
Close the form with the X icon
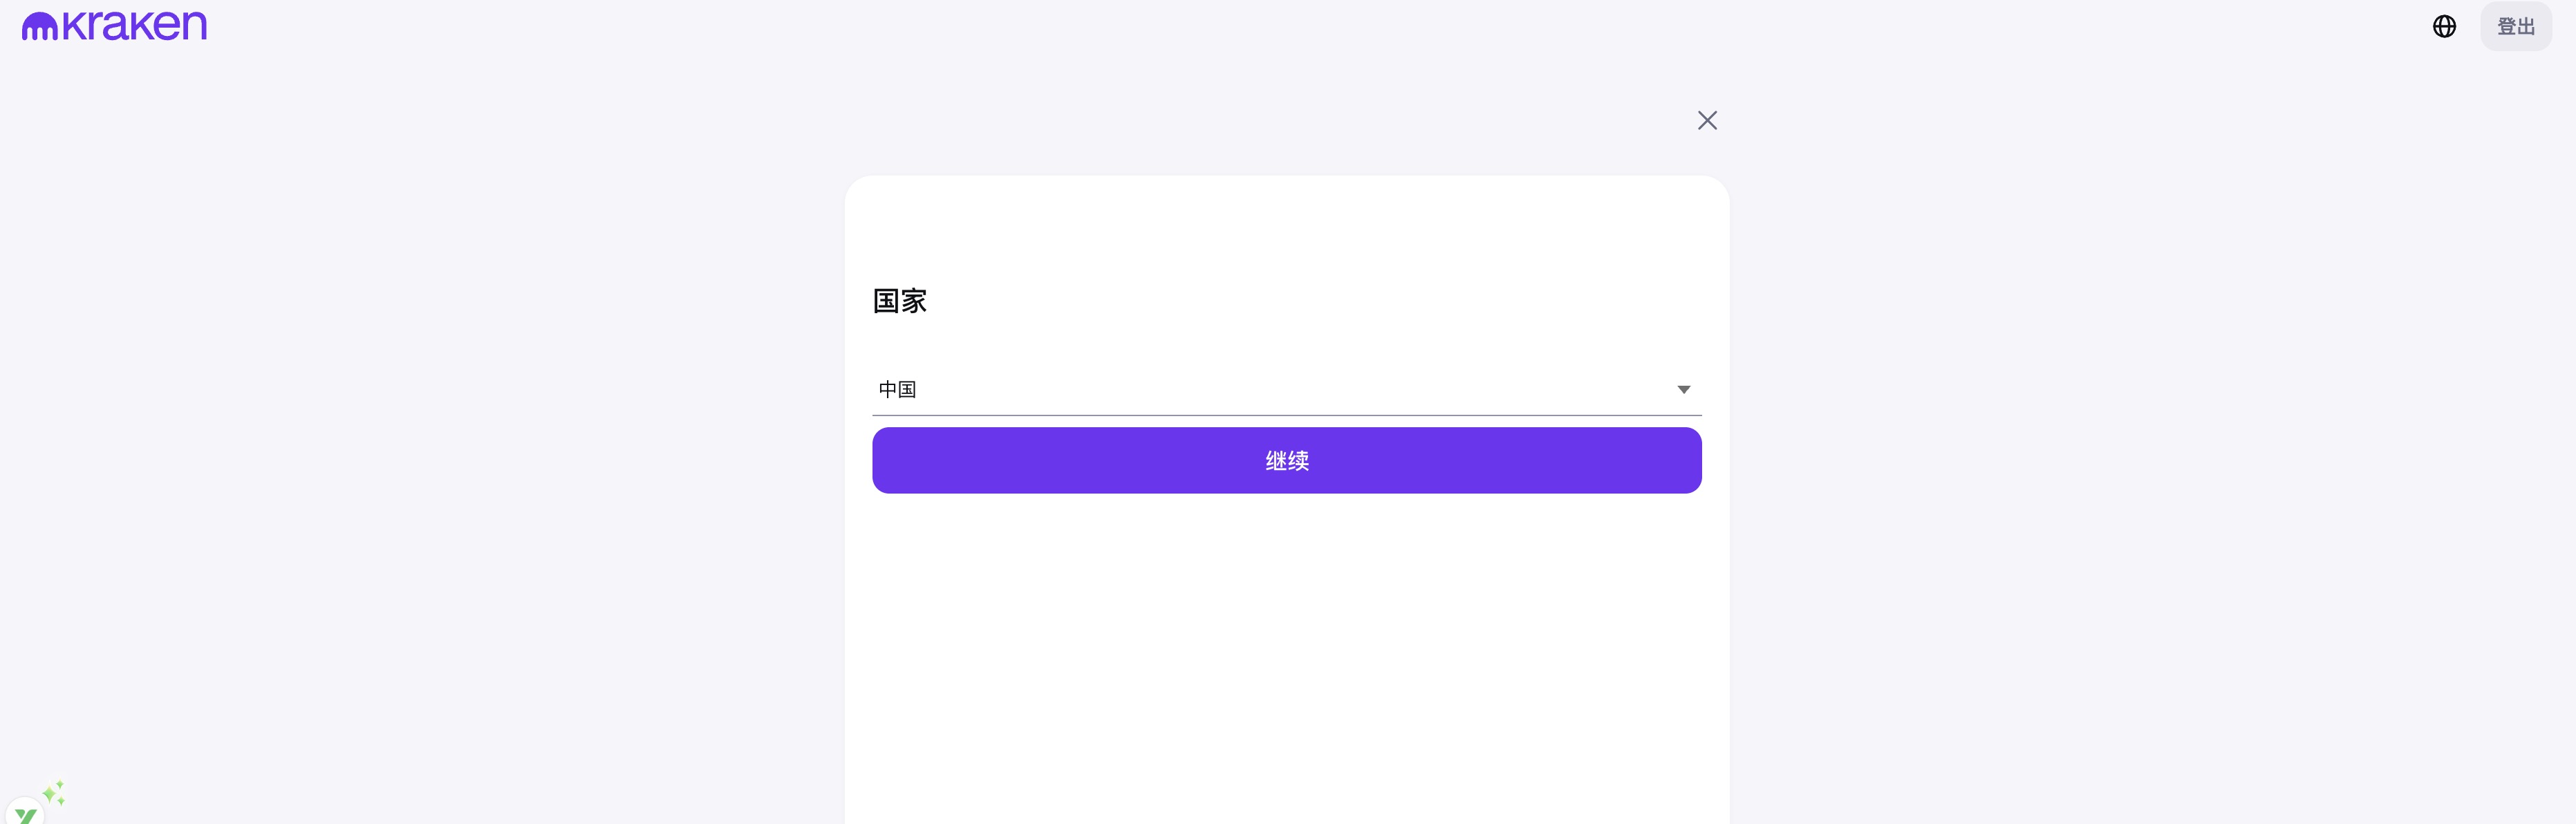(x=1706, y=121)
